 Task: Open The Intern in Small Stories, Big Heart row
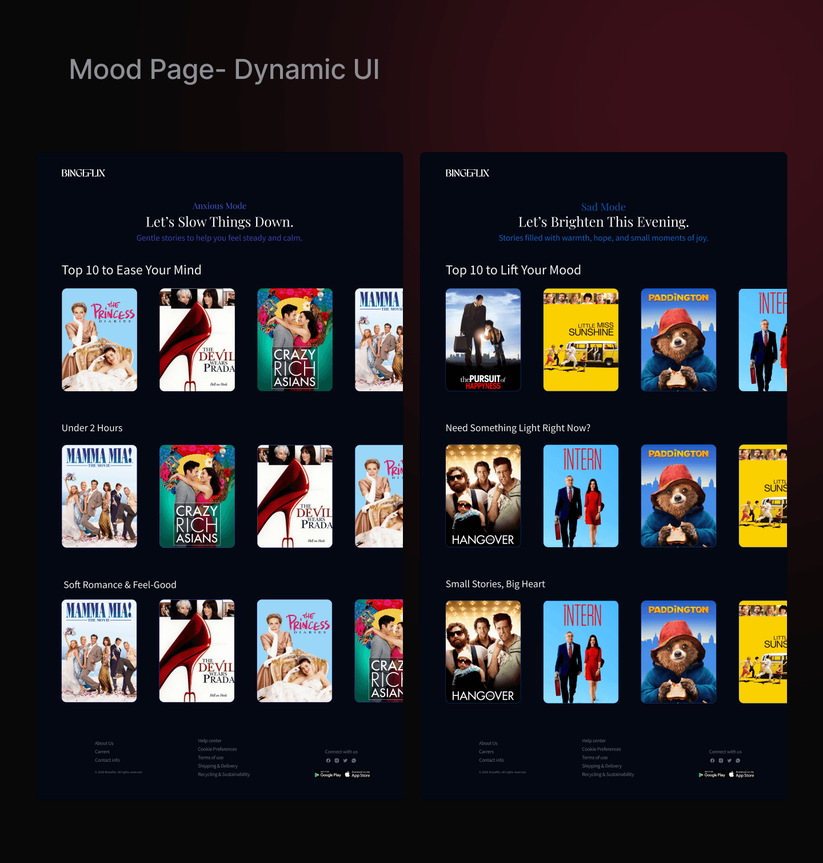coord(581,652)
